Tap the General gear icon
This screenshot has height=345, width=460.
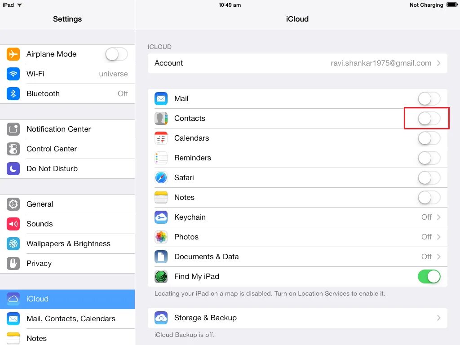click(13, 204)
